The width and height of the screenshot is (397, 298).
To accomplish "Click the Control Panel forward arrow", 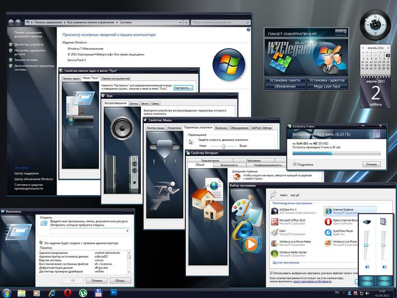I will (18, 22).
